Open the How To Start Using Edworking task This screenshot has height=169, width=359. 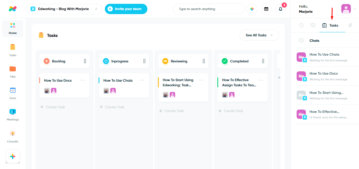click(x=183, y=87)
